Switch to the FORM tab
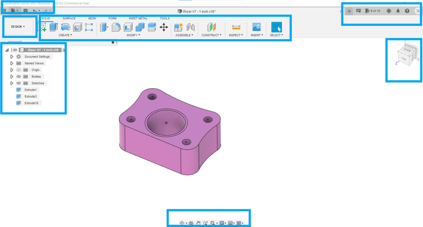Image resolution: width=423 pixels, height=227 pixels. pyautogui.click(x=112, y=18)
